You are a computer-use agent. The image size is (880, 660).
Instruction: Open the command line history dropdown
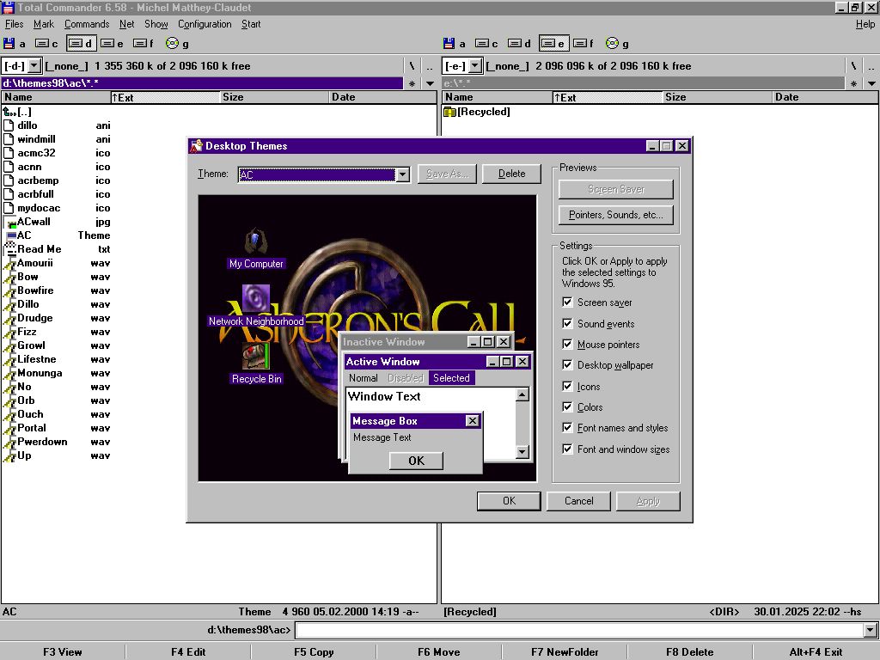(x=871, y=631)
